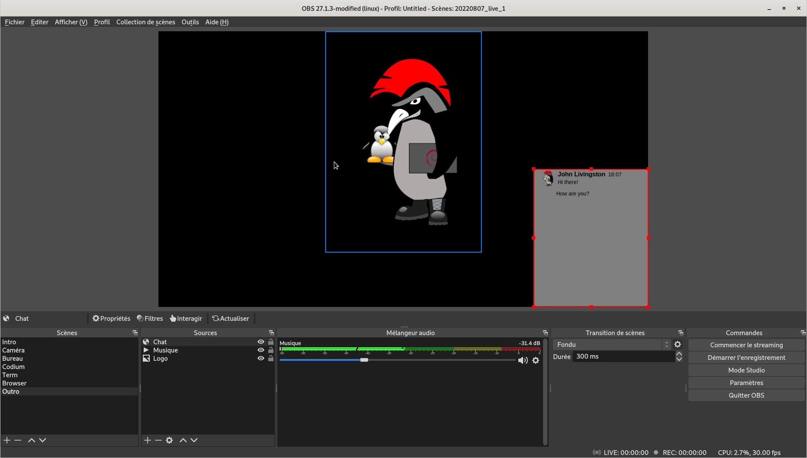Click Actualiser to refresh source

(231, 319)
